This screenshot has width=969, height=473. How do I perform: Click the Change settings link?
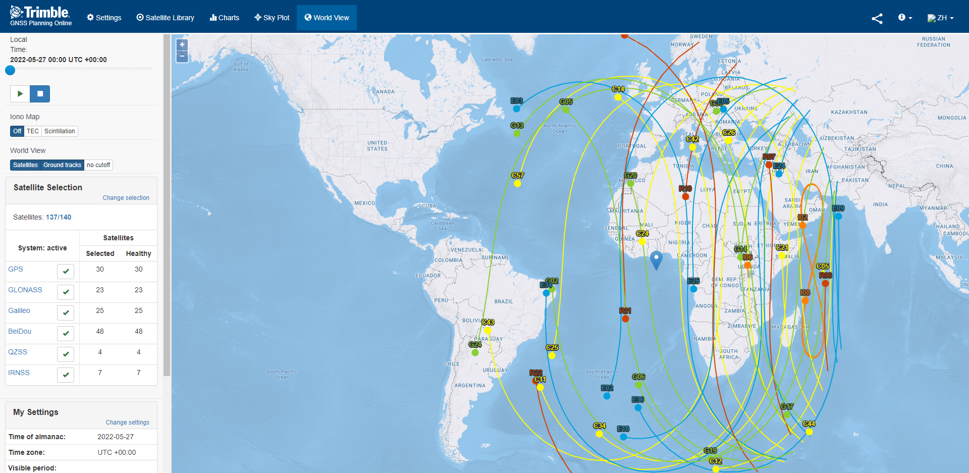(127, 423)
